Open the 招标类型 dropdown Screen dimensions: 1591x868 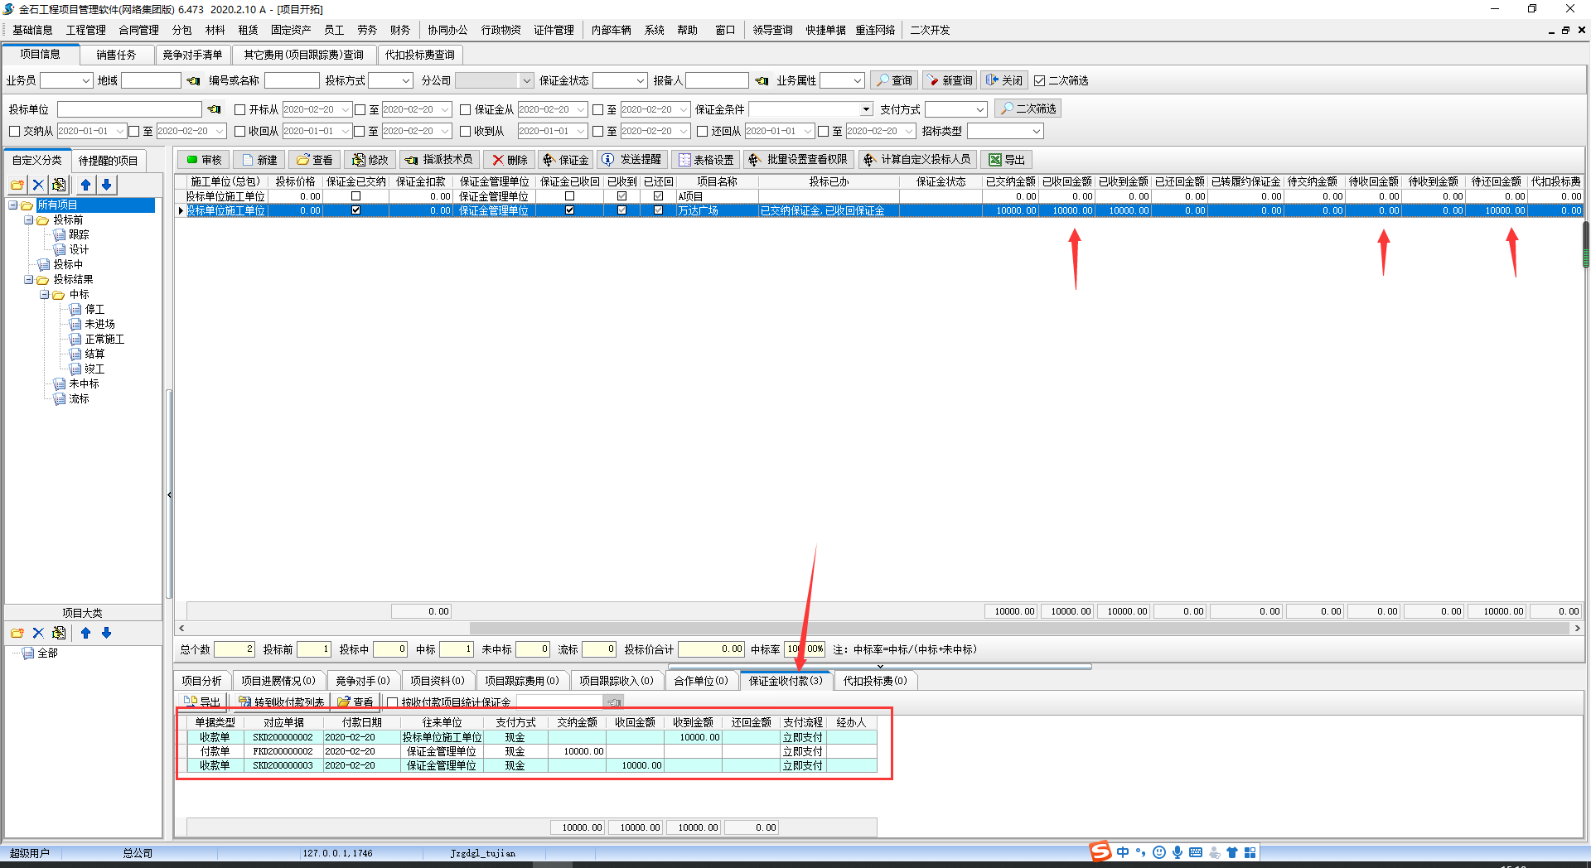(1036, 132)
